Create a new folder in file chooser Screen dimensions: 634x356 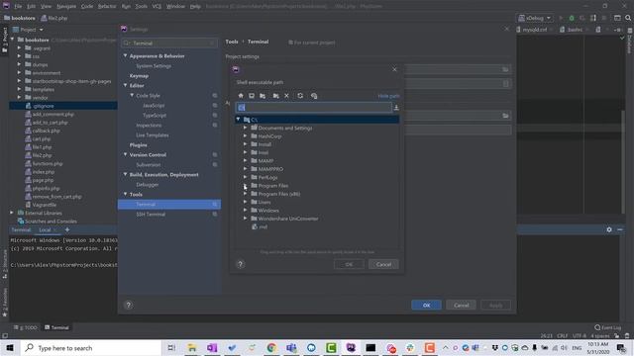click(x=275, y=96)
